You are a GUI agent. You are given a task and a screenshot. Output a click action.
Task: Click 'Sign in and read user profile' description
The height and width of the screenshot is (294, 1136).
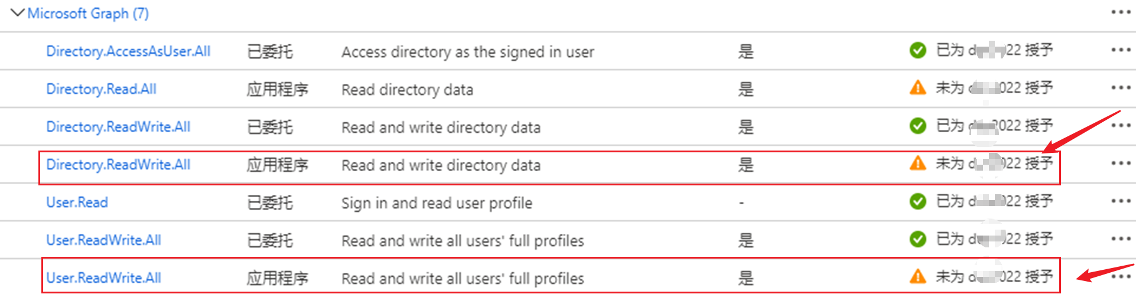(x=437, y=203)
